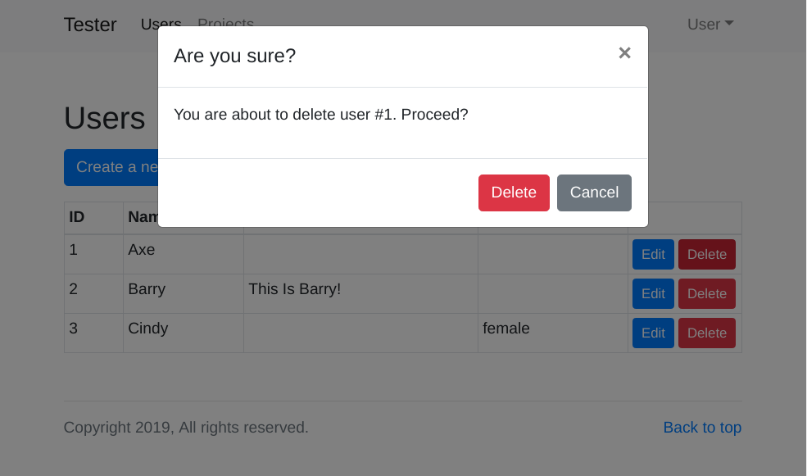The image size is (807, 476).
Task: Click the blue Create a new button
Action: point(111,167)
